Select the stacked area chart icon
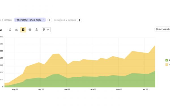 (23, 30)
